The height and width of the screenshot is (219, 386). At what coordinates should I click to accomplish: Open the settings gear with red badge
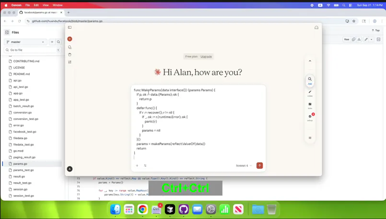click(310, 117)
